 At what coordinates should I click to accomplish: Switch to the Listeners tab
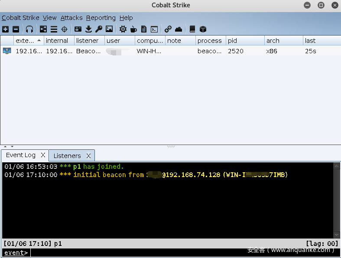click(67, 155)
